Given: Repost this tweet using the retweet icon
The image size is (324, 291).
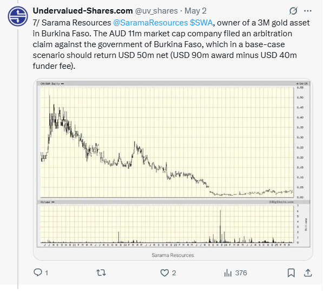Looking at the screenshot, I should 101,273.
